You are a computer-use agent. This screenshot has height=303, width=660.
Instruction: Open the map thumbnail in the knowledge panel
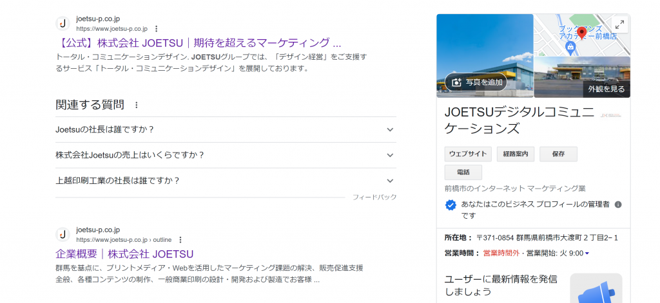pos(582,35)
